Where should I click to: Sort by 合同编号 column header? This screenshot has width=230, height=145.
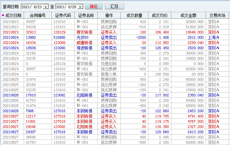tap(38, 15)
